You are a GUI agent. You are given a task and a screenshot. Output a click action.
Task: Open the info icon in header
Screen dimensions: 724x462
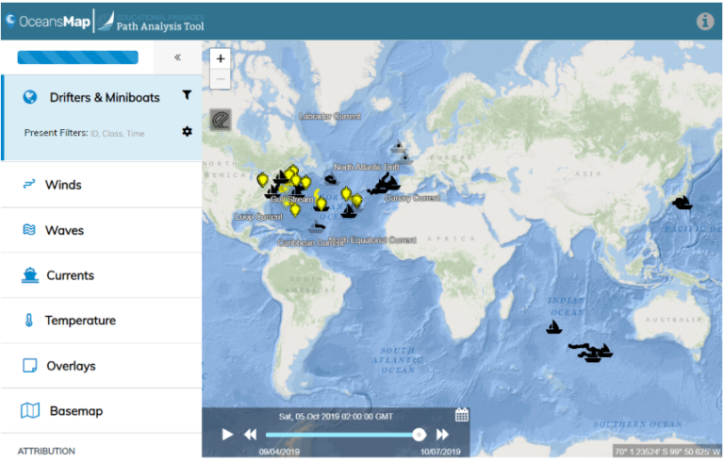[x=704, y=22]
